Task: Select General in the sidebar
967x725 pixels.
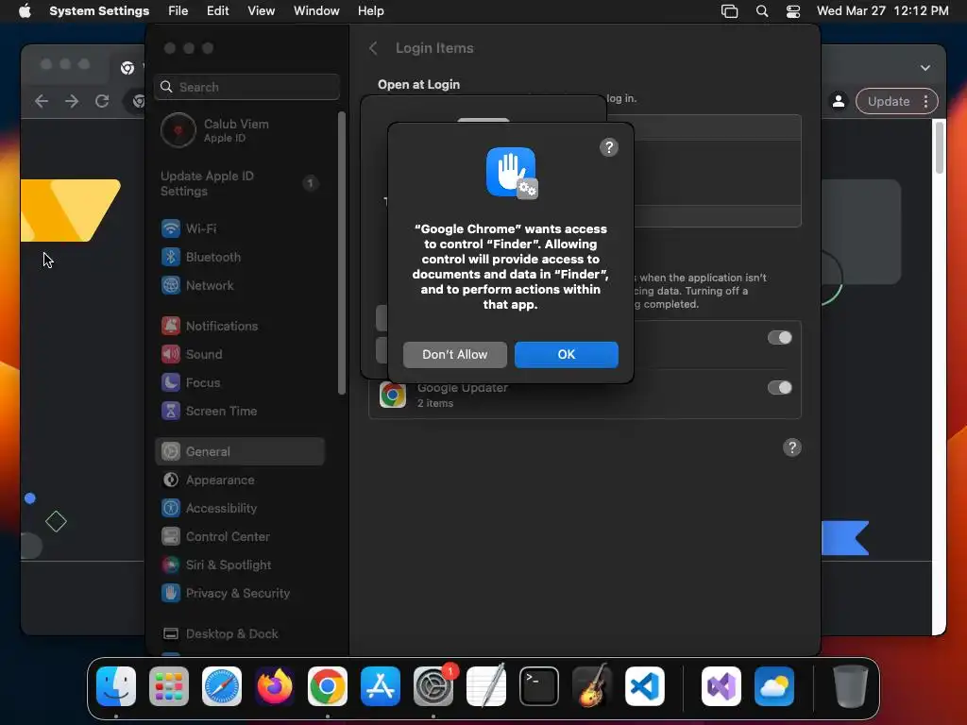Action: 241,451
